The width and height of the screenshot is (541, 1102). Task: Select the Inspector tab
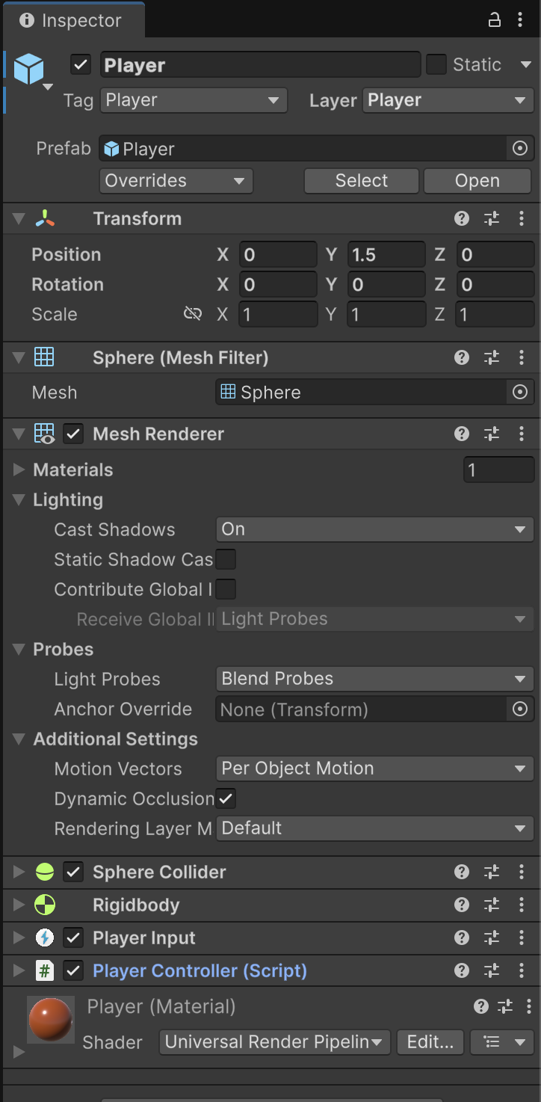[72, 20]
